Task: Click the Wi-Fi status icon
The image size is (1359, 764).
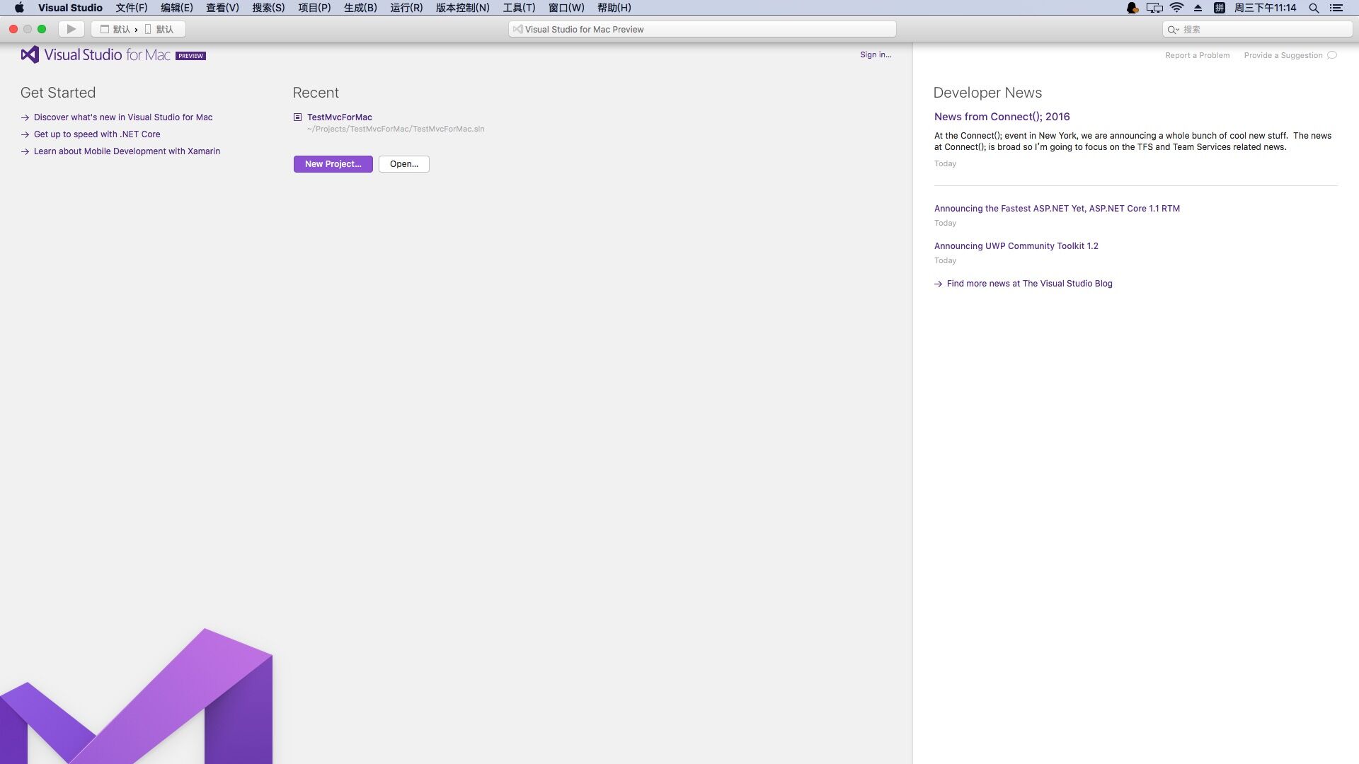Action: click(x=1176, y=8)
